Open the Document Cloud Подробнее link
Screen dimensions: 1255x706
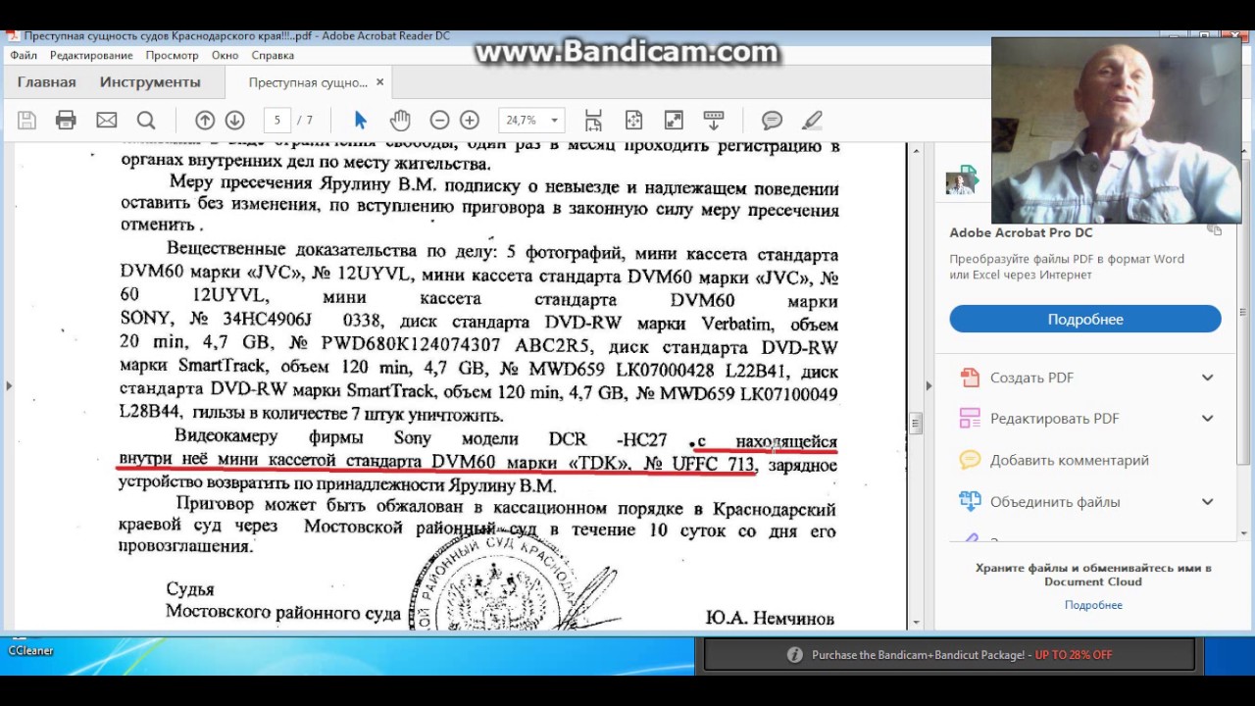pos(1093,605)
